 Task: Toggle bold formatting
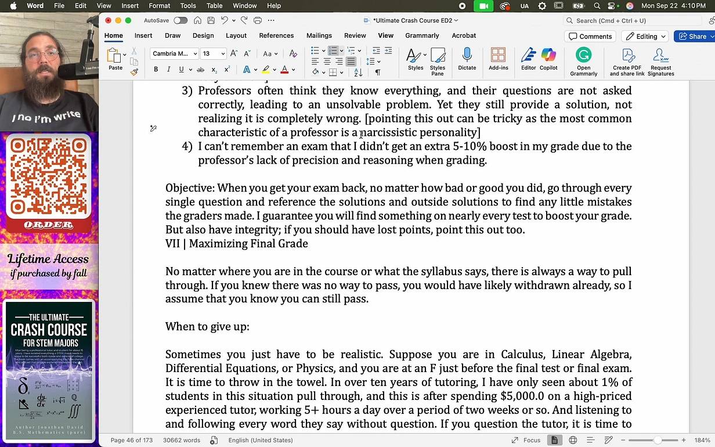pos(156,70)
